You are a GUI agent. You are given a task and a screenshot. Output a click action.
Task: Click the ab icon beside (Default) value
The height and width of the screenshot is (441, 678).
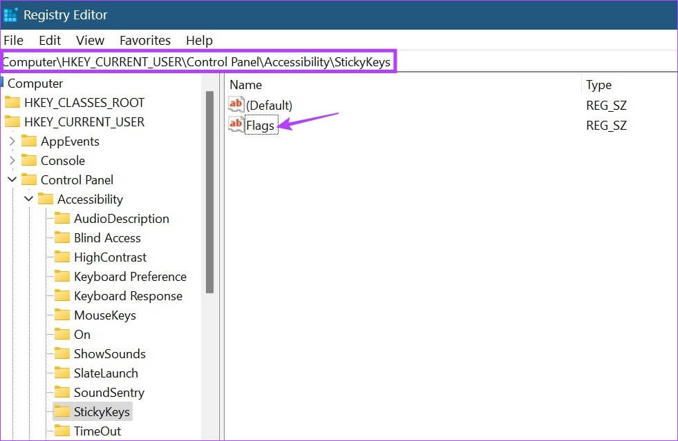(236, 105)
